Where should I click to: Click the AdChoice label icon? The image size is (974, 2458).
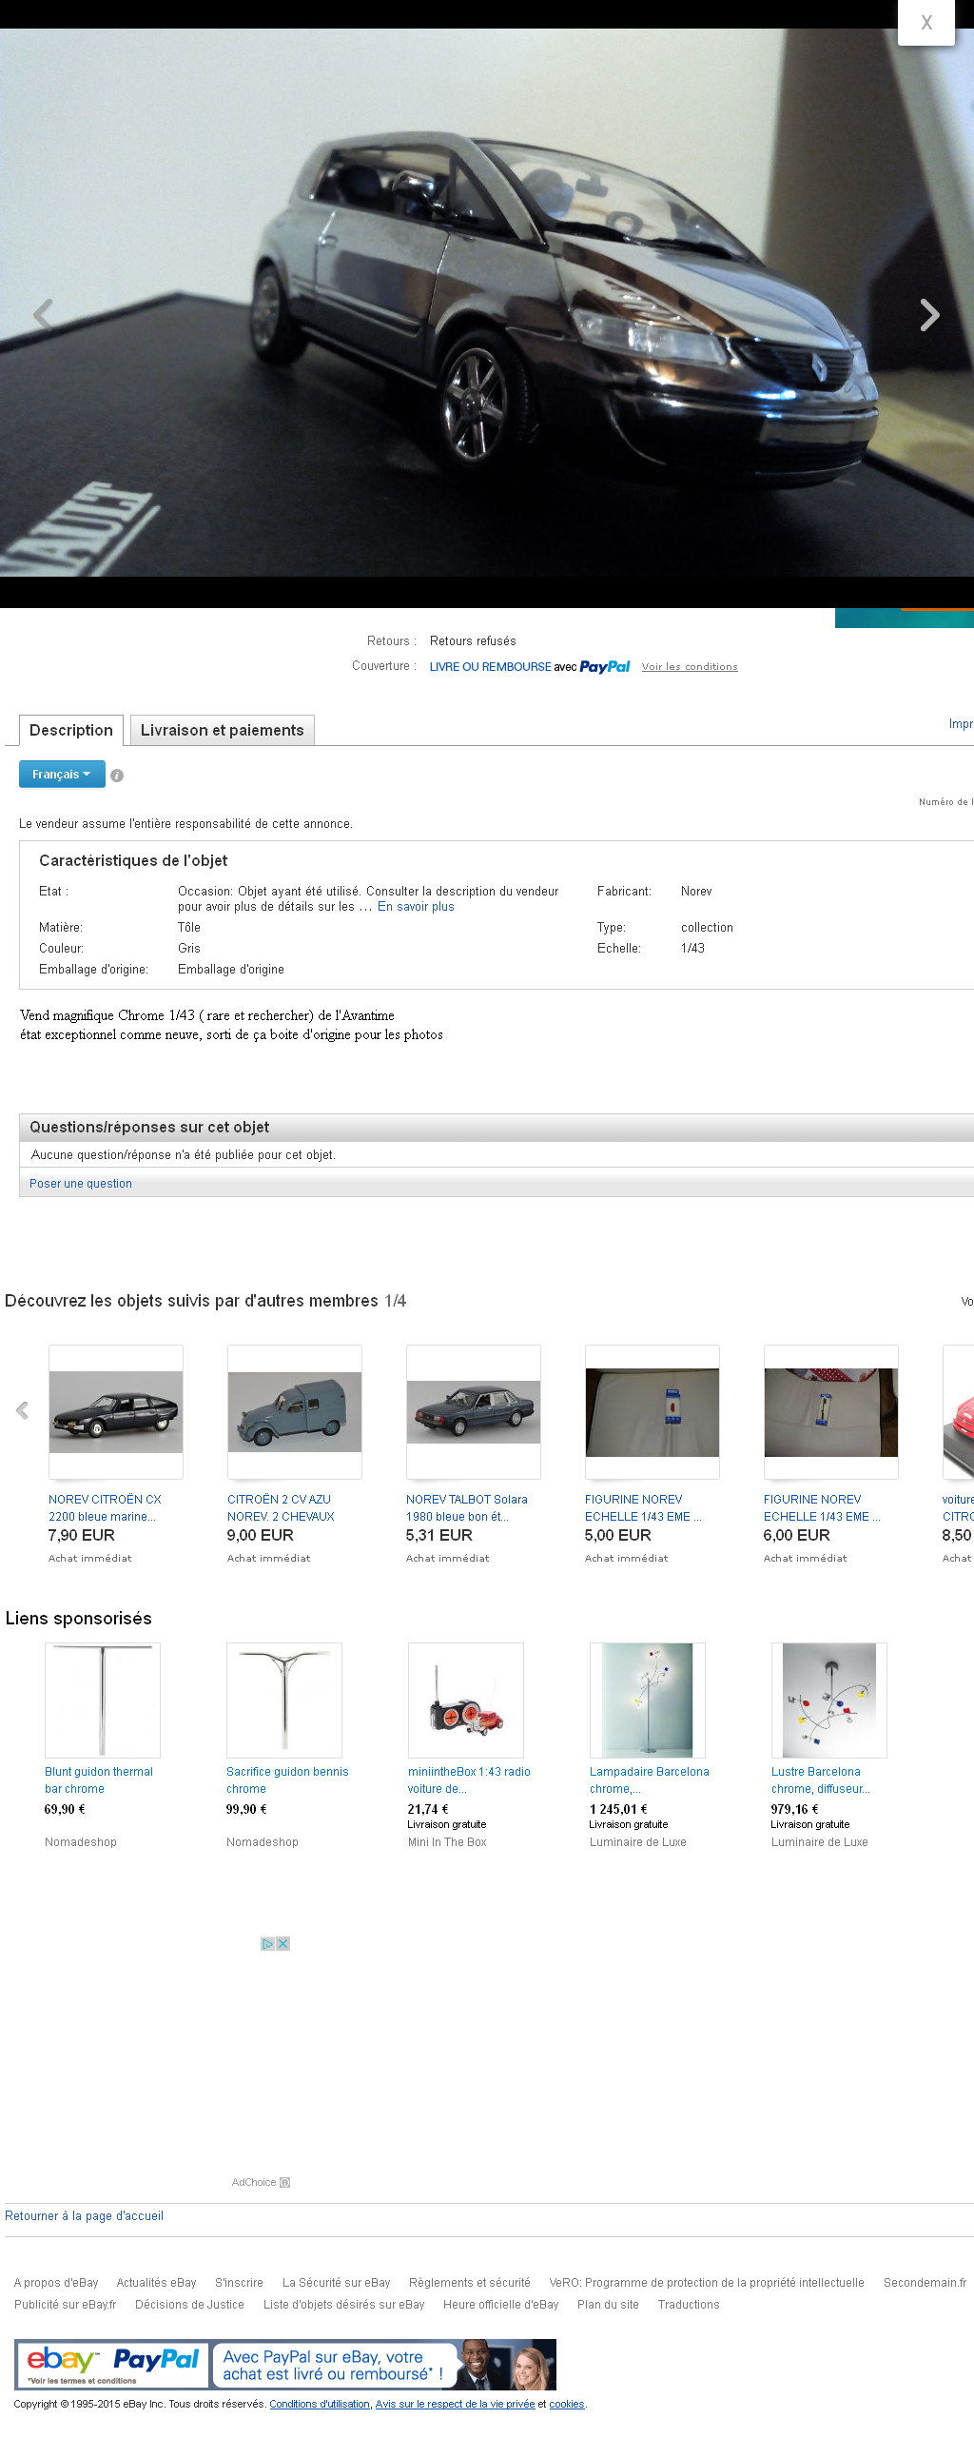(x=284, y=2182)
